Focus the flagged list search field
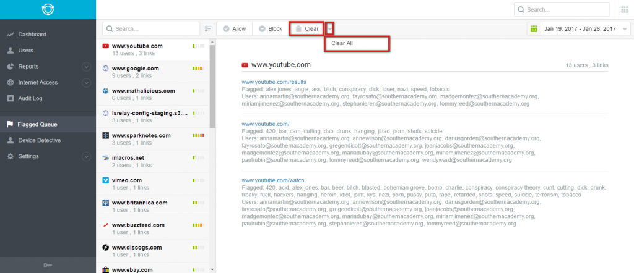Image resolution: width=634 pixels, height=273 pixels. 151,29
